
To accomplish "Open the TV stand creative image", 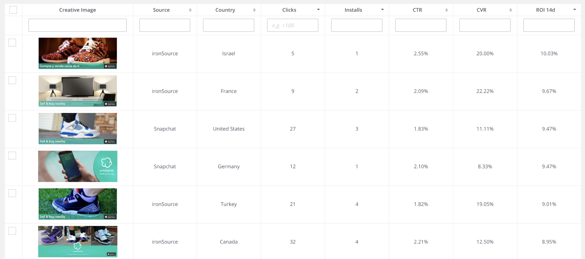I will pos(78,91).
